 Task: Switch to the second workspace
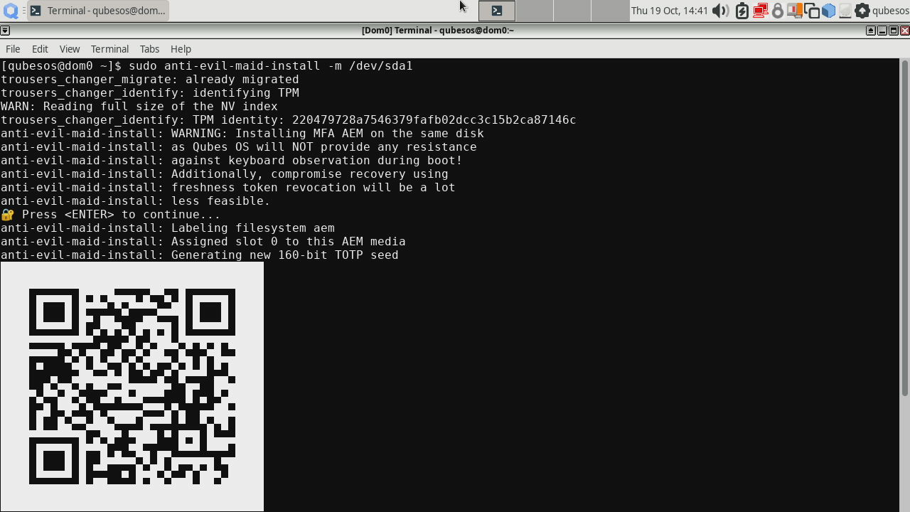click(x=534, y=11)
